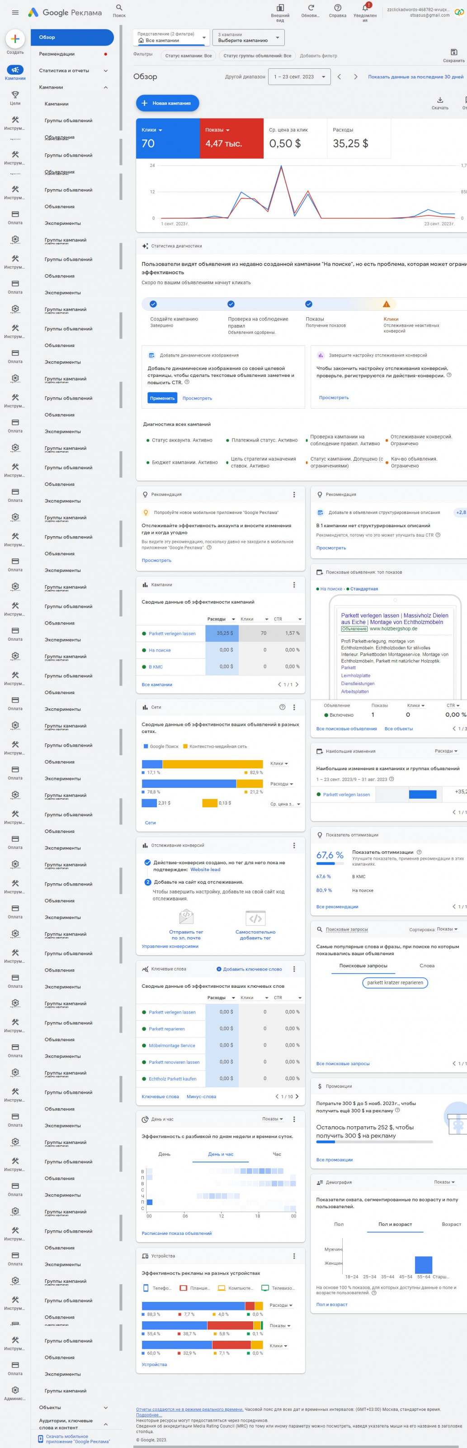Open the Цели trophy sidebar icon
The height and width of the screenshot is (1448, 467).
(x=15, y=95)
